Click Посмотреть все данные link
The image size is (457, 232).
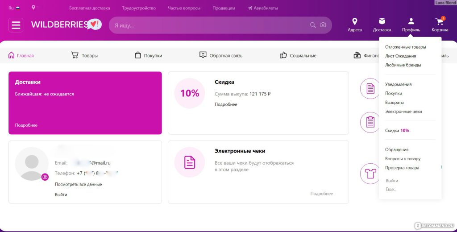click(79, 184)
